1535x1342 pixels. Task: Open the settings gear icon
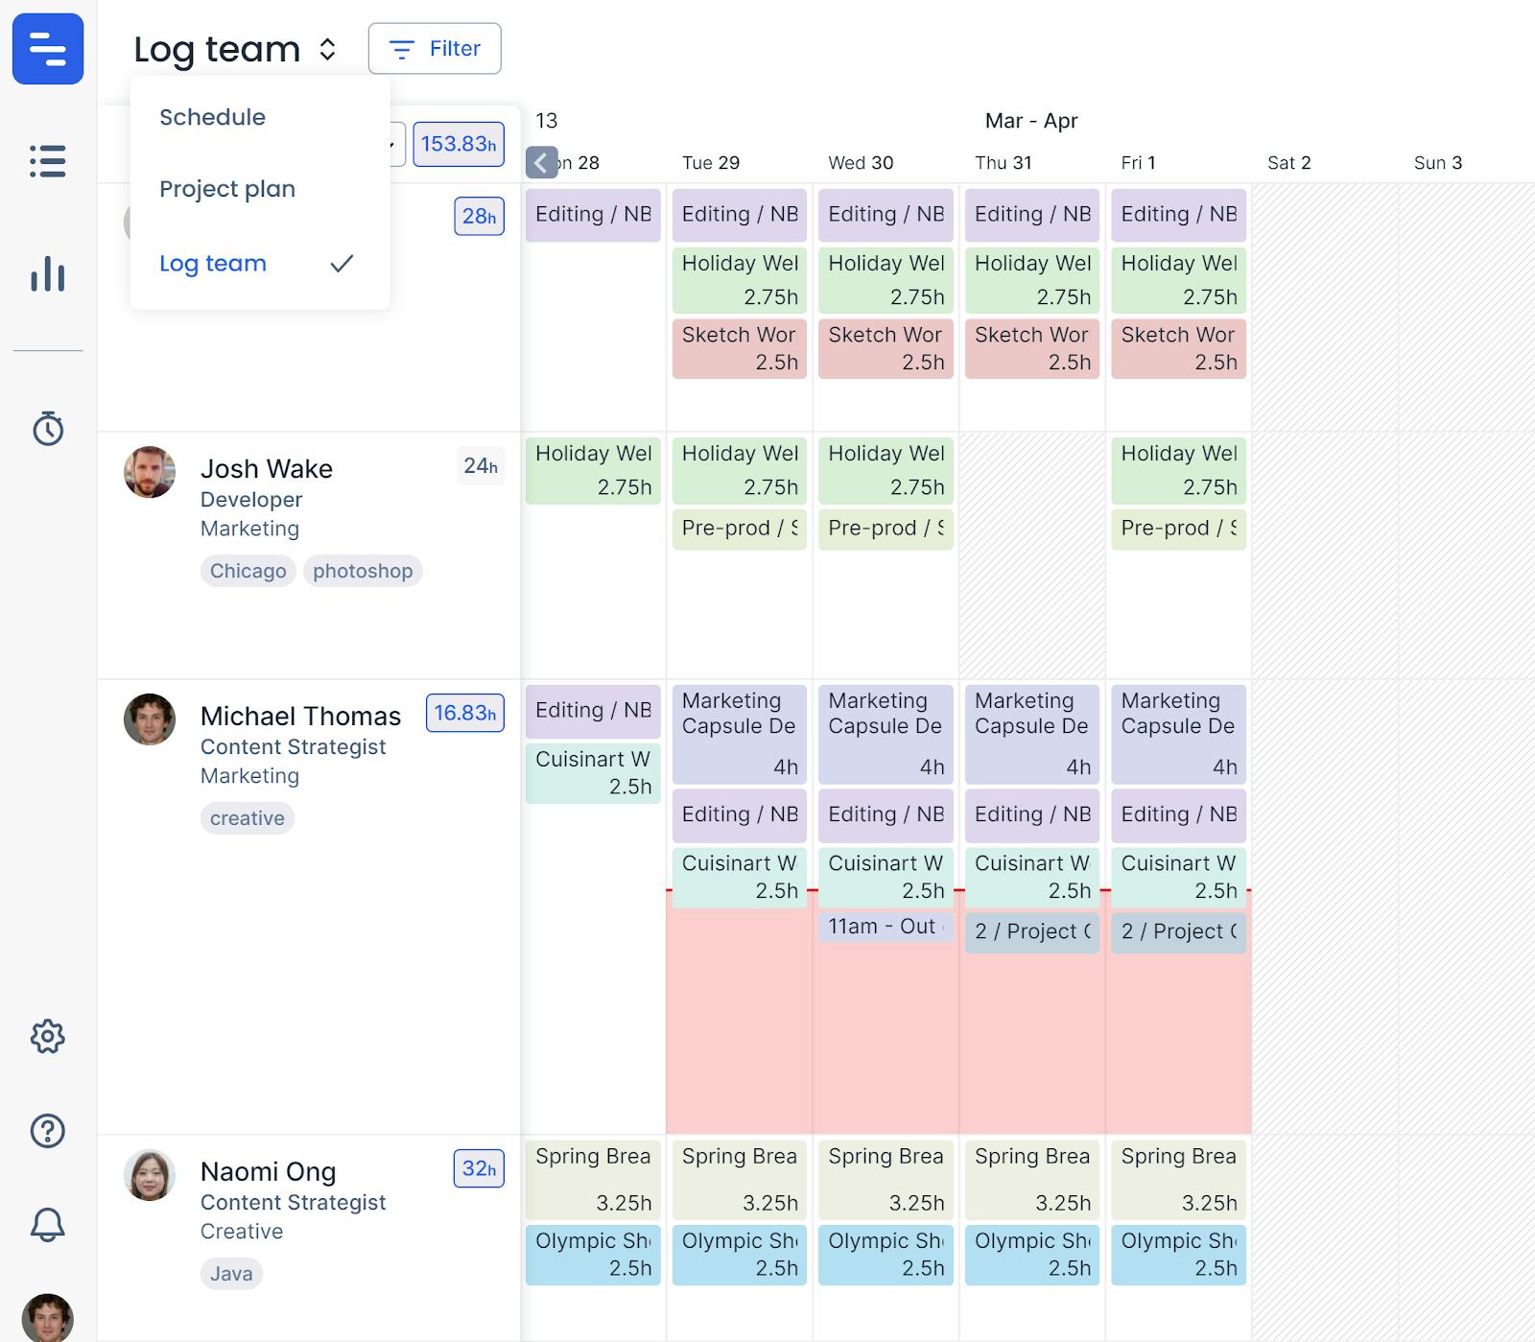pos(48,1036)
